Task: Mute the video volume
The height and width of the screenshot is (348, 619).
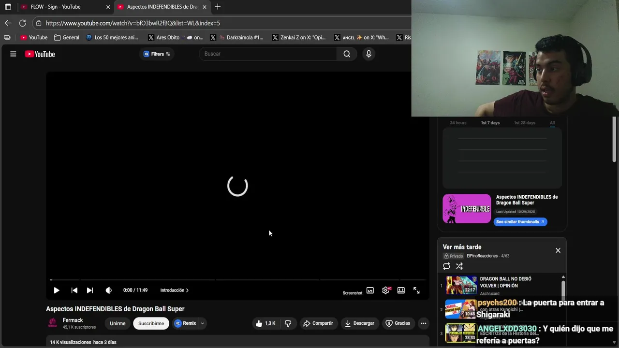Action: [108, 290]
